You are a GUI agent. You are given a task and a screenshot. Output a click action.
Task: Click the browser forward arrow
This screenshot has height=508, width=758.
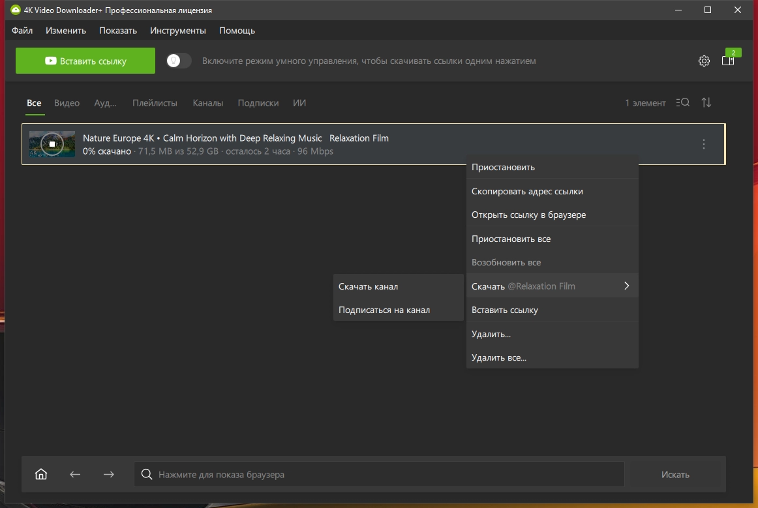109,475
